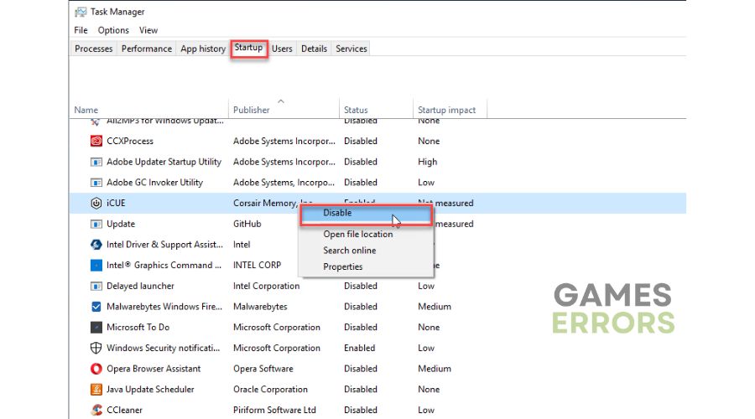Switch to the Performance tab

pos(146,49)
